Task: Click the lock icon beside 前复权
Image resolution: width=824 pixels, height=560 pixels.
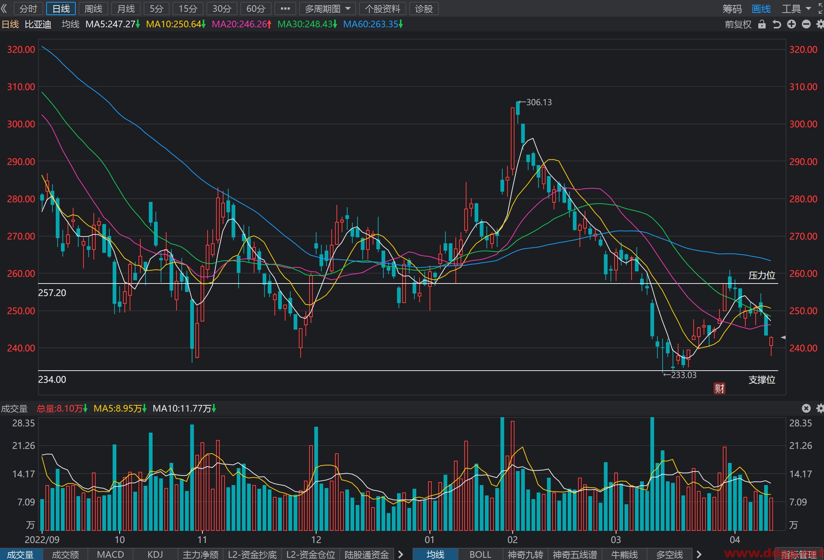Action: (x=762, y=24)
